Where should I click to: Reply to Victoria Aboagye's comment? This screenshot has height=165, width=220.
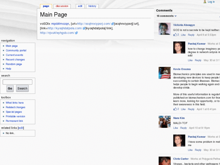pos(191,35)
